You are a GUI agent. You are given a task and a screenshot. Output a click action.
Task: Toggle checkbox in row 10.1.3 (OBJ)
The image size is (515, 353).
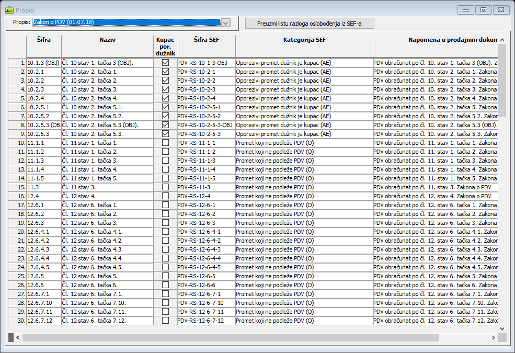click(165, 63)
